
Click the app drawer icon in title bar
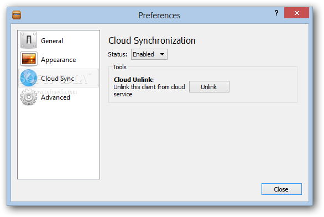click(x=17, y=15)
